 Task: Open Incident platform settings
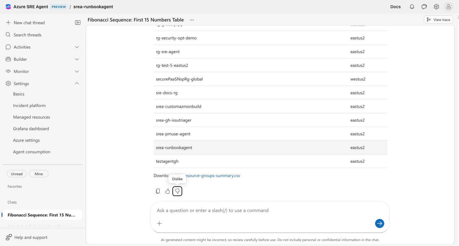(29, 106)
